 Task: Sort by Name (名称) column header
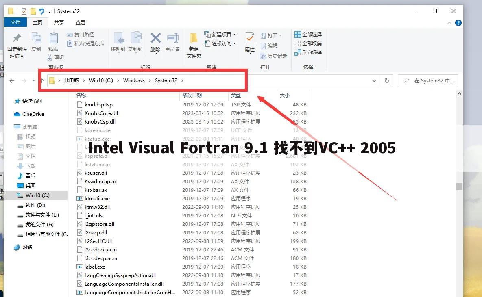click(x=81, y=95)
